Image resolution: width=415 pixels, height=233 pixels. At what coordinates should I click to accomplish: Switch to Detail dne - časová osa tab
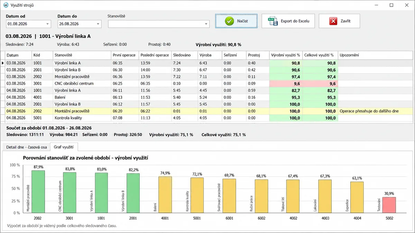(x=27, y=147)
